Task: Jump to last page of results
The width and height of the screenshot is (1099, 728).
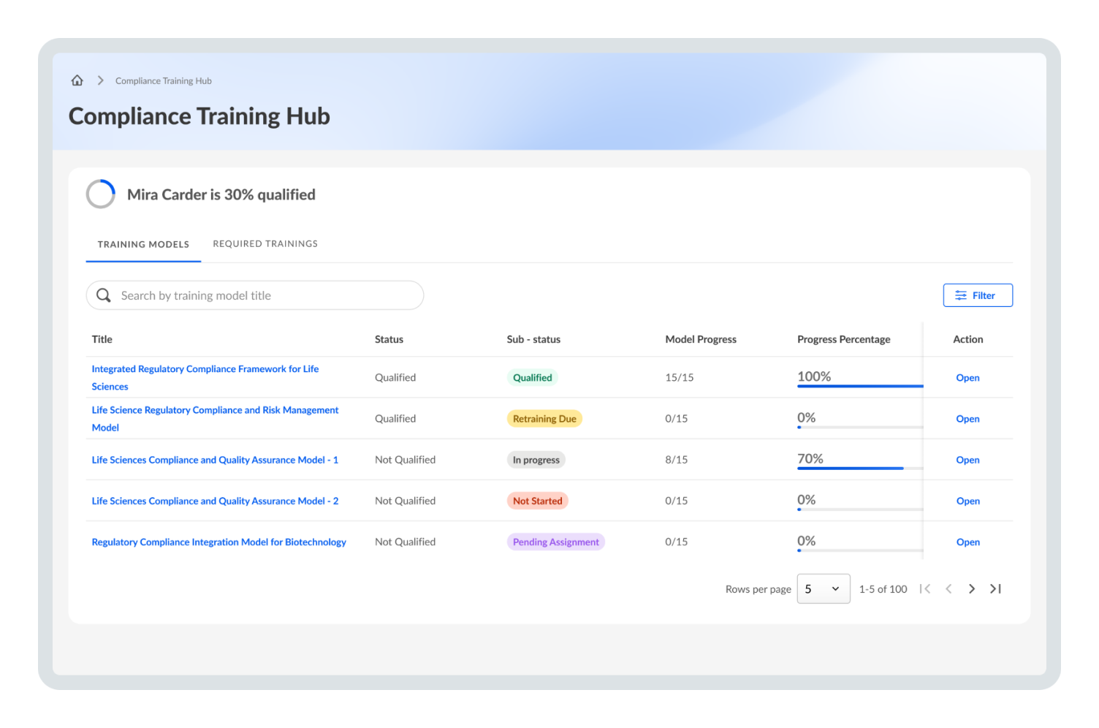Action: (995, 589)
